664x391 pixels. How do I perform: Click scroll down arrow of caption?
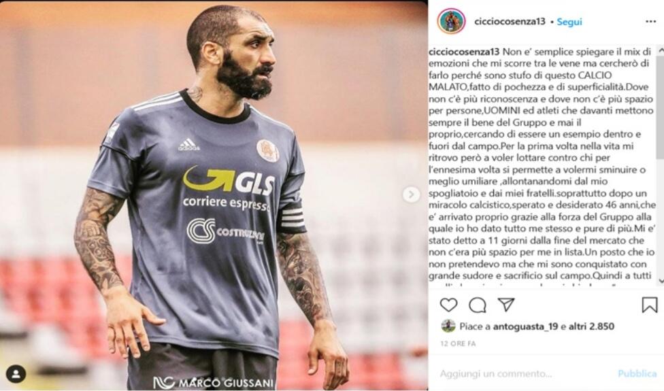coord(660,281)
